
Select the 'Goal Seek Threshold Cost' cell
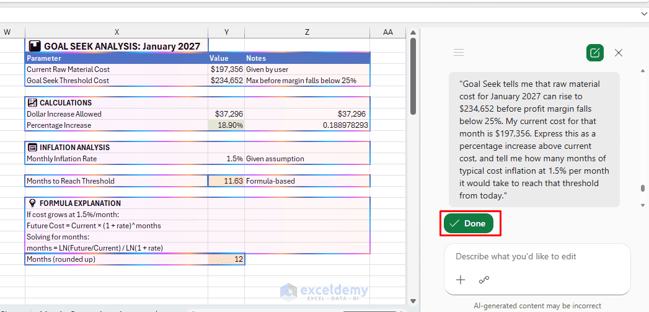click(x=117, y=81)
